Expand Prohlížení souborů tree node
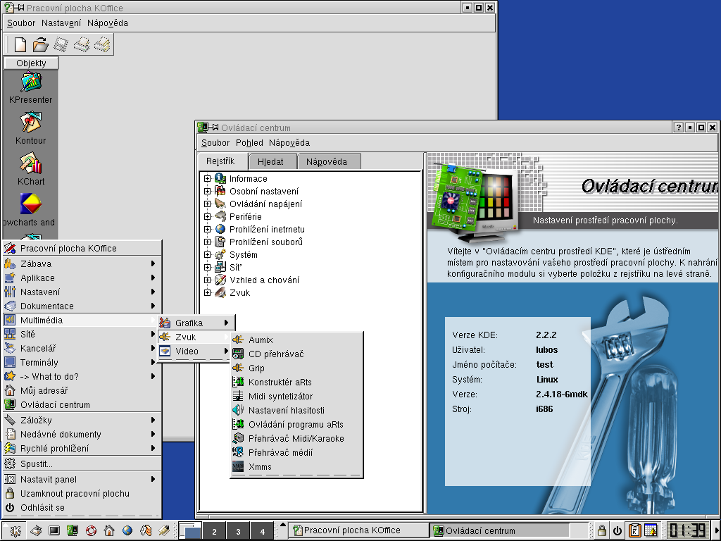The height and width of the screenshot is (541, 721). point(208,242)
